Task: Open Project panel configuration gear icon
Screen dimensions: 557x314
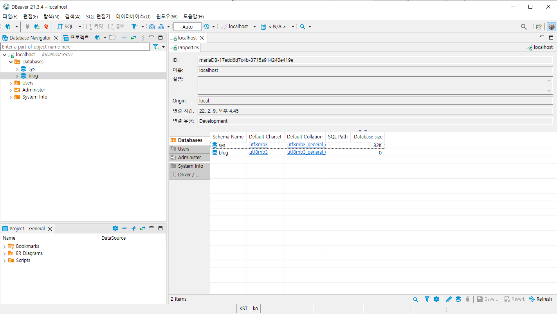Action: [115, 228]
